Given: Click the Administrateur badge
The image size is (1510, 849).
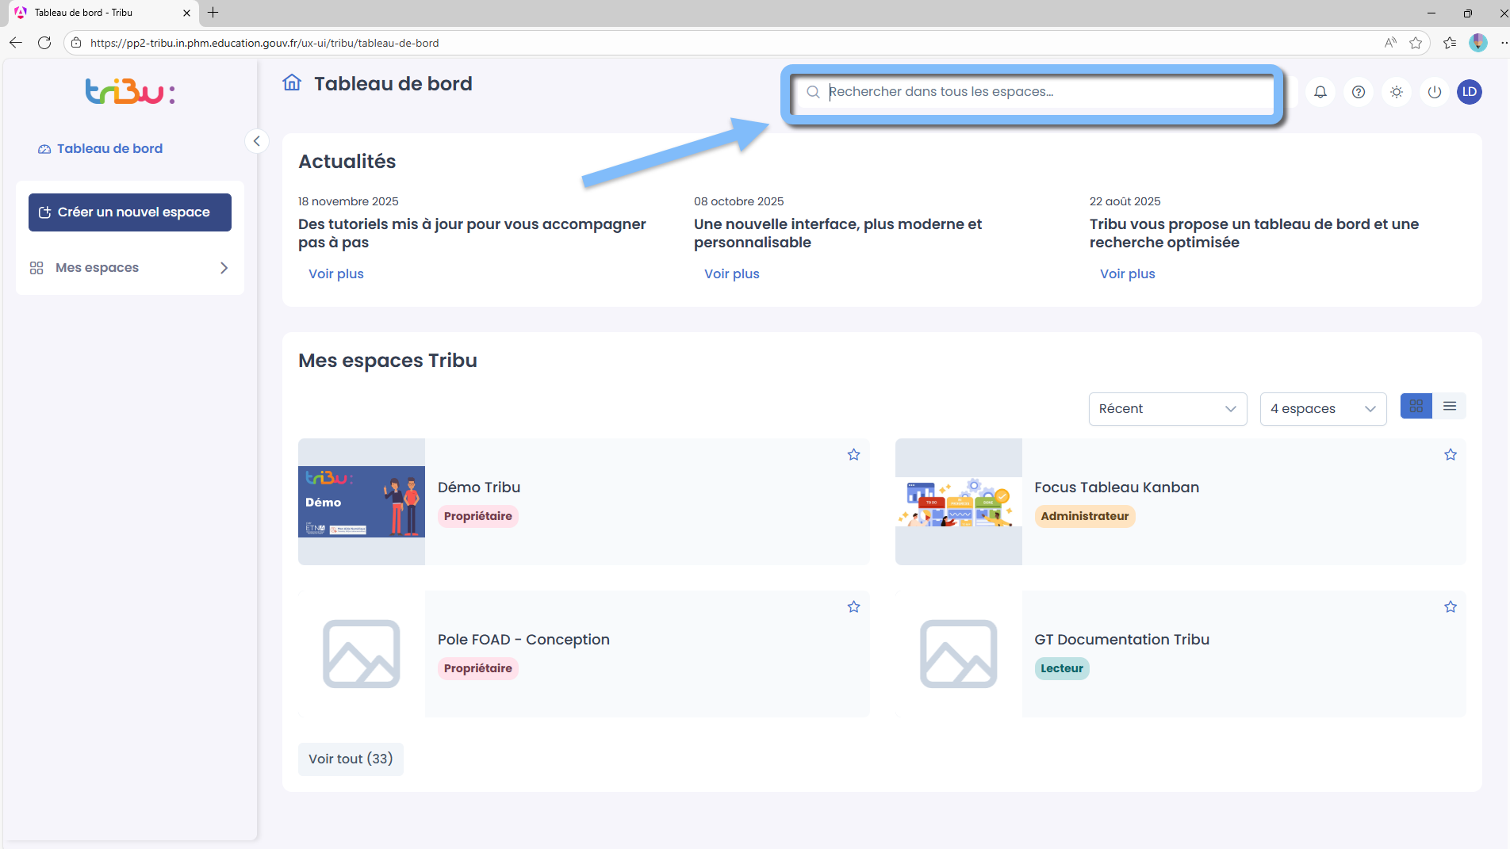Looking at the screenshot, I should [1085, 516].
